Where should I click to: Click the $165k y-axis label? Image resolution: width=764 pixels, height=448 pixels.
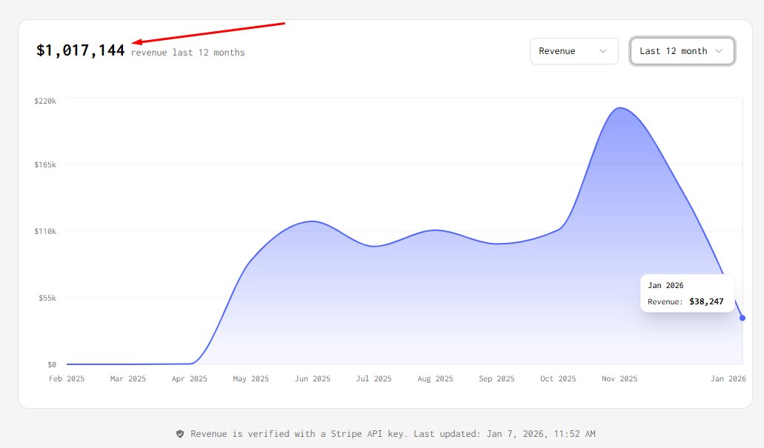click(x=45, y=164)
